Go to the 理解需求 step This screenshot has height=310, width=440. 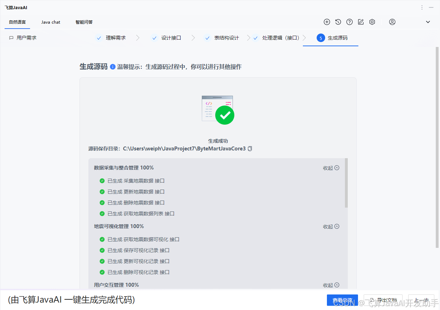point(111,38)
